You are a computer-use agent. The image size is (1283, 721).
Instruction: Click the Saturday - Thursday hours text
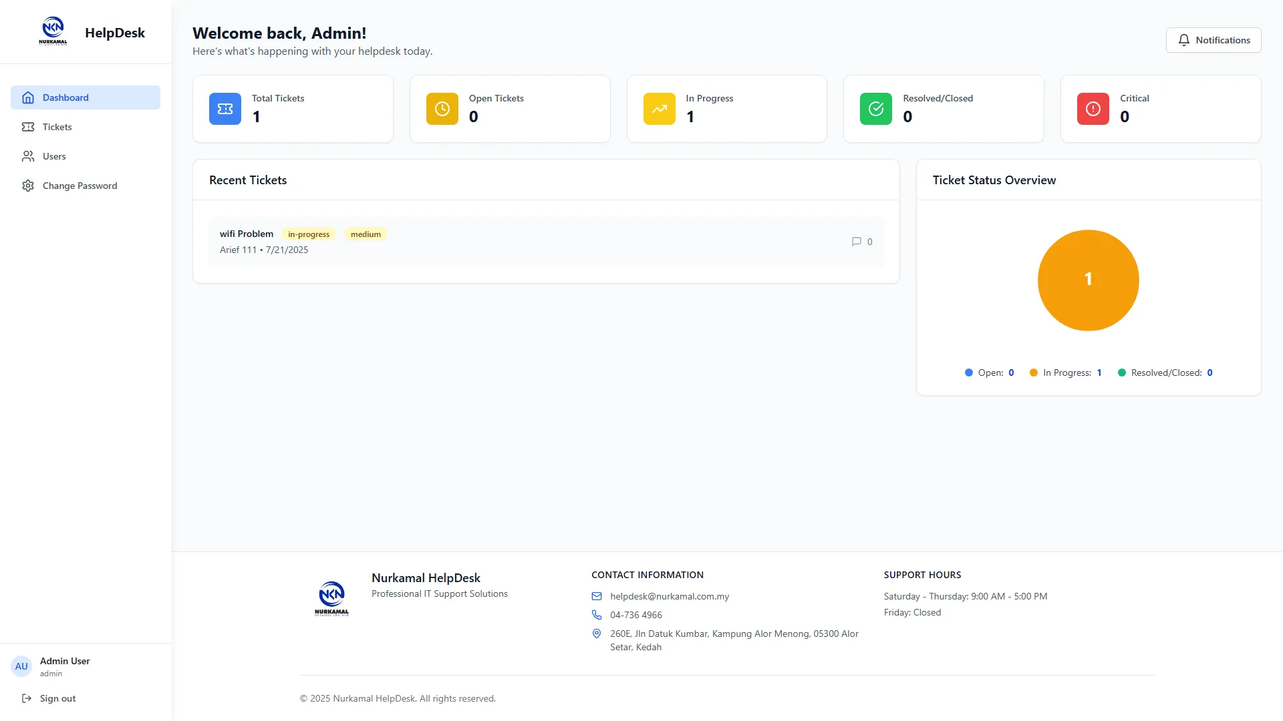point(966,596)
